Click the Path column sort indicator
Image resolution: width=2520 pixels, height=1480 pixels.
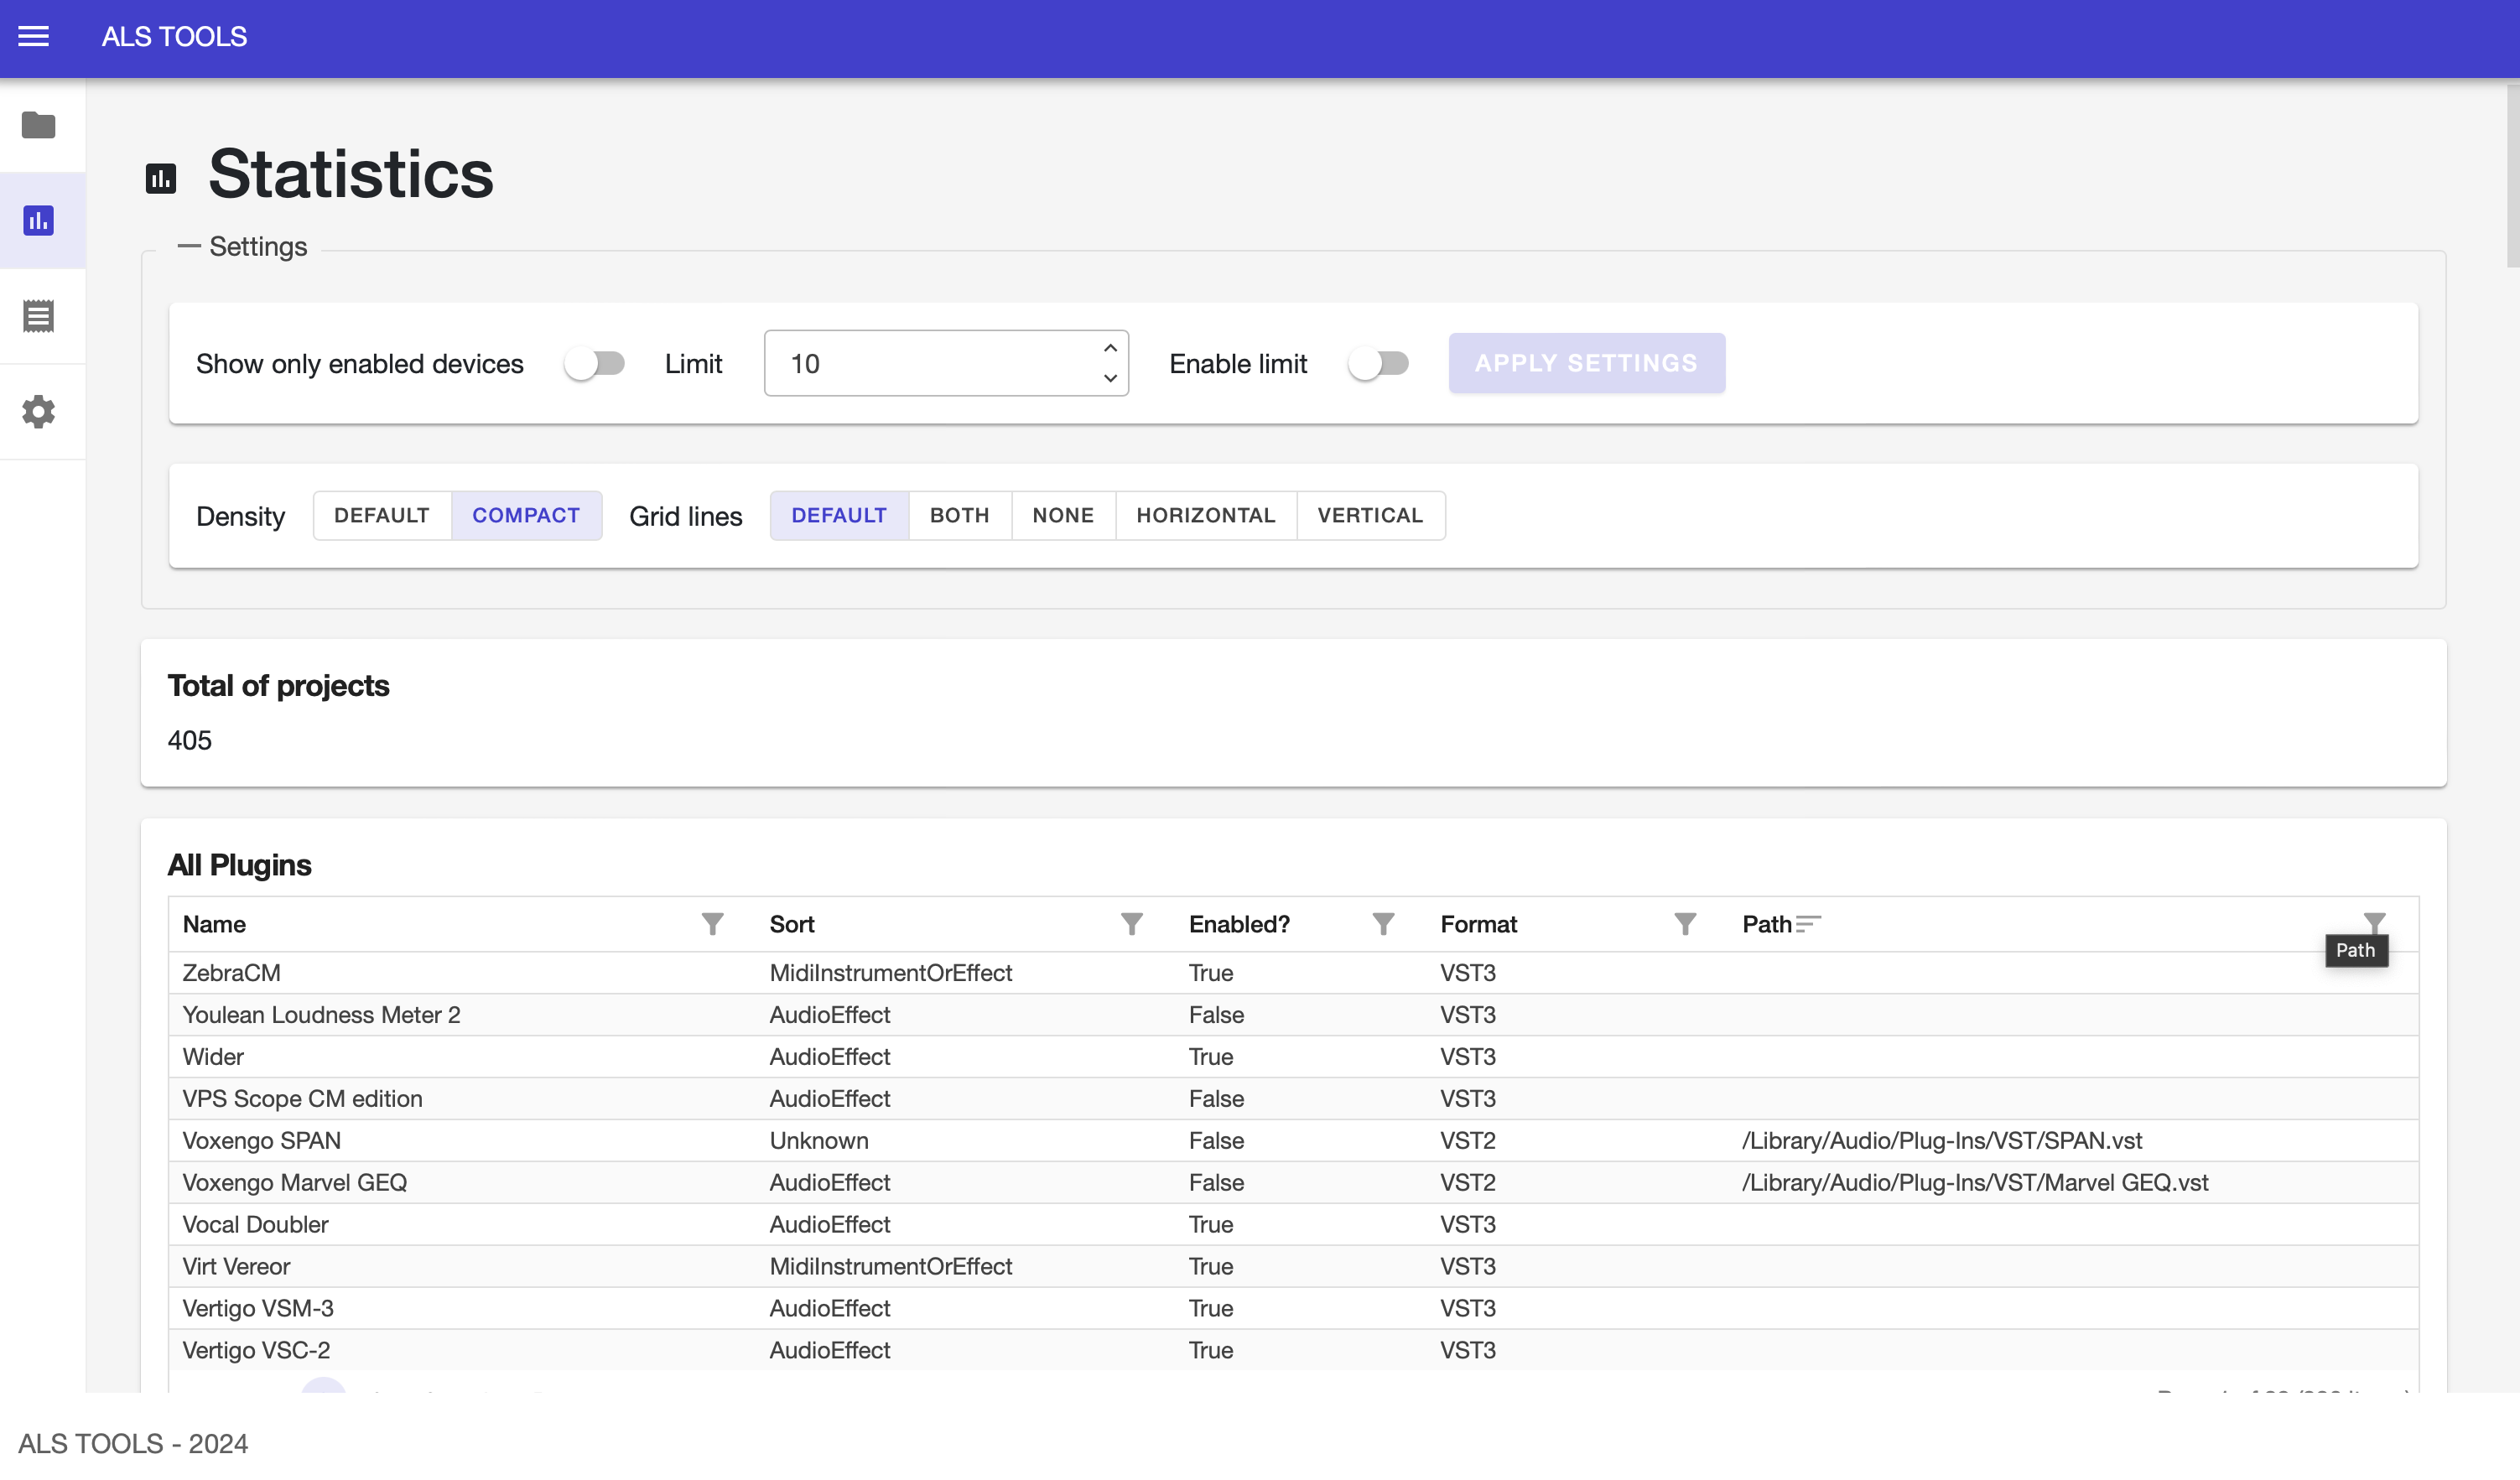(1809, 924)
